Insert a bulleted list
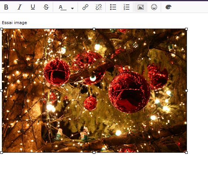208x172 pixels. point(113,7)
